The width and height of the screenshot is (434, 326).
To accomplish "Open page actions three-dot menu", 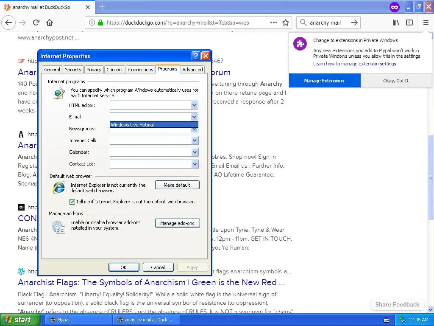I will coord(273,22).
